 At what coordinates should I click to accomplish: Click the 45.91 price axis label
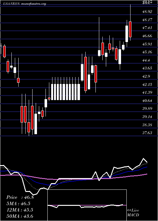click(x=147, y=44)
